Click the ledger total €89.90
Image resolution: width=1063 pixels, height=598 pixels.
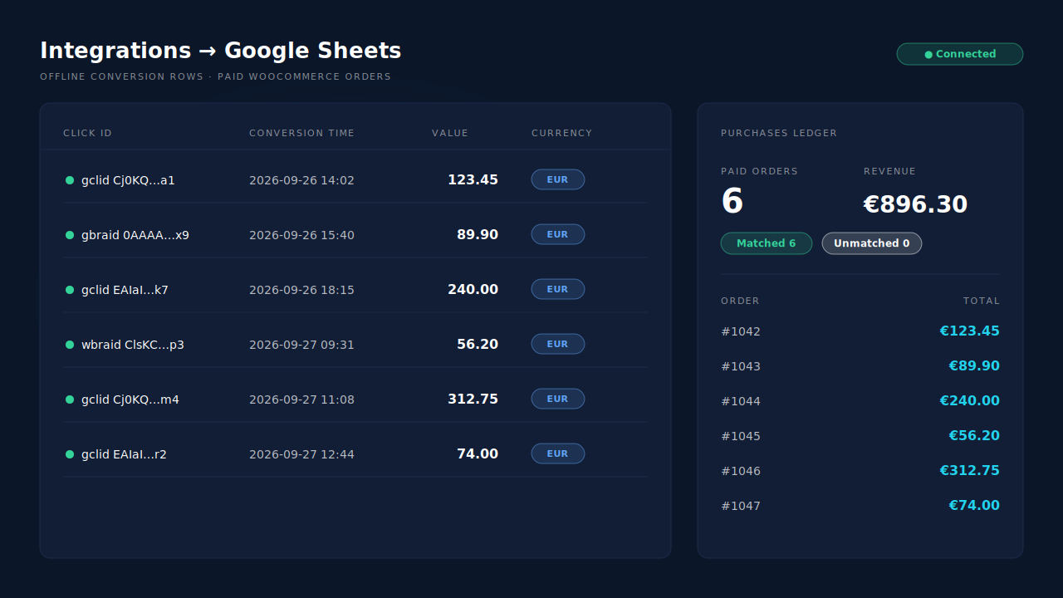(974, 366)
